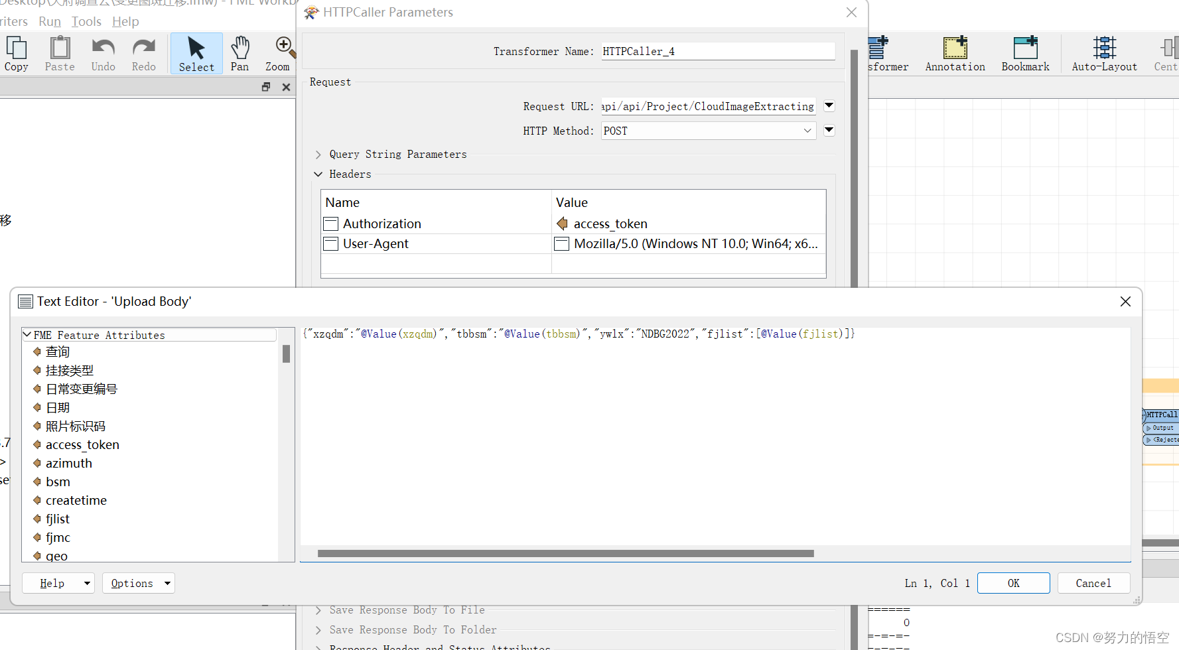Open the Tools menu

86,22
